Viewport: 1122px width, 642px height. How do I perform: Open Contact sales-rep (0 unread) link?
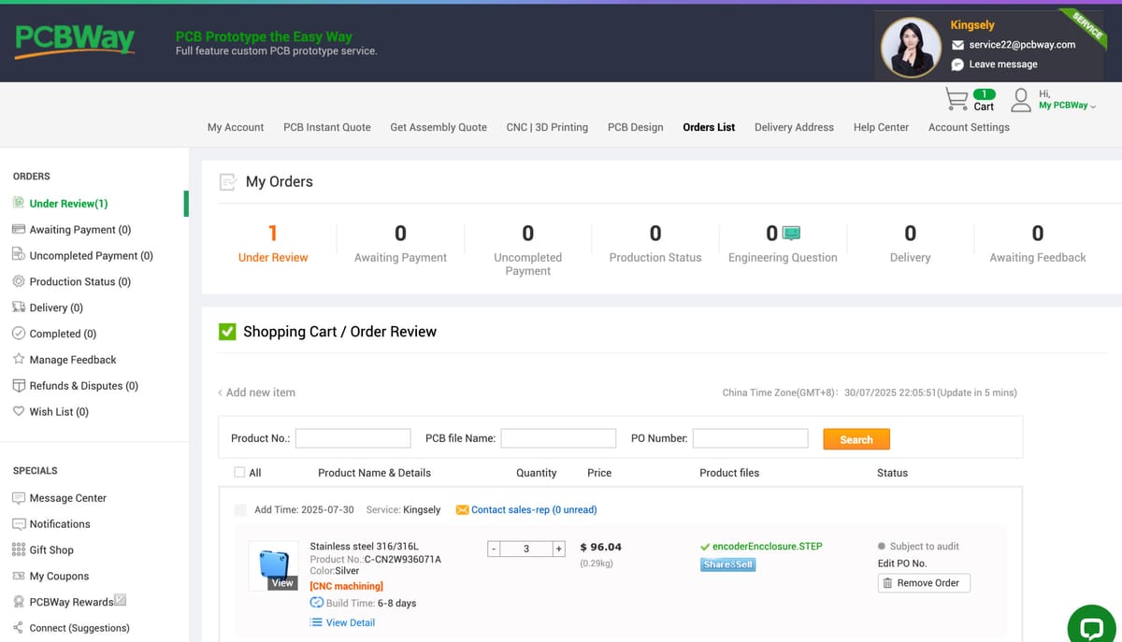[534, 510]
